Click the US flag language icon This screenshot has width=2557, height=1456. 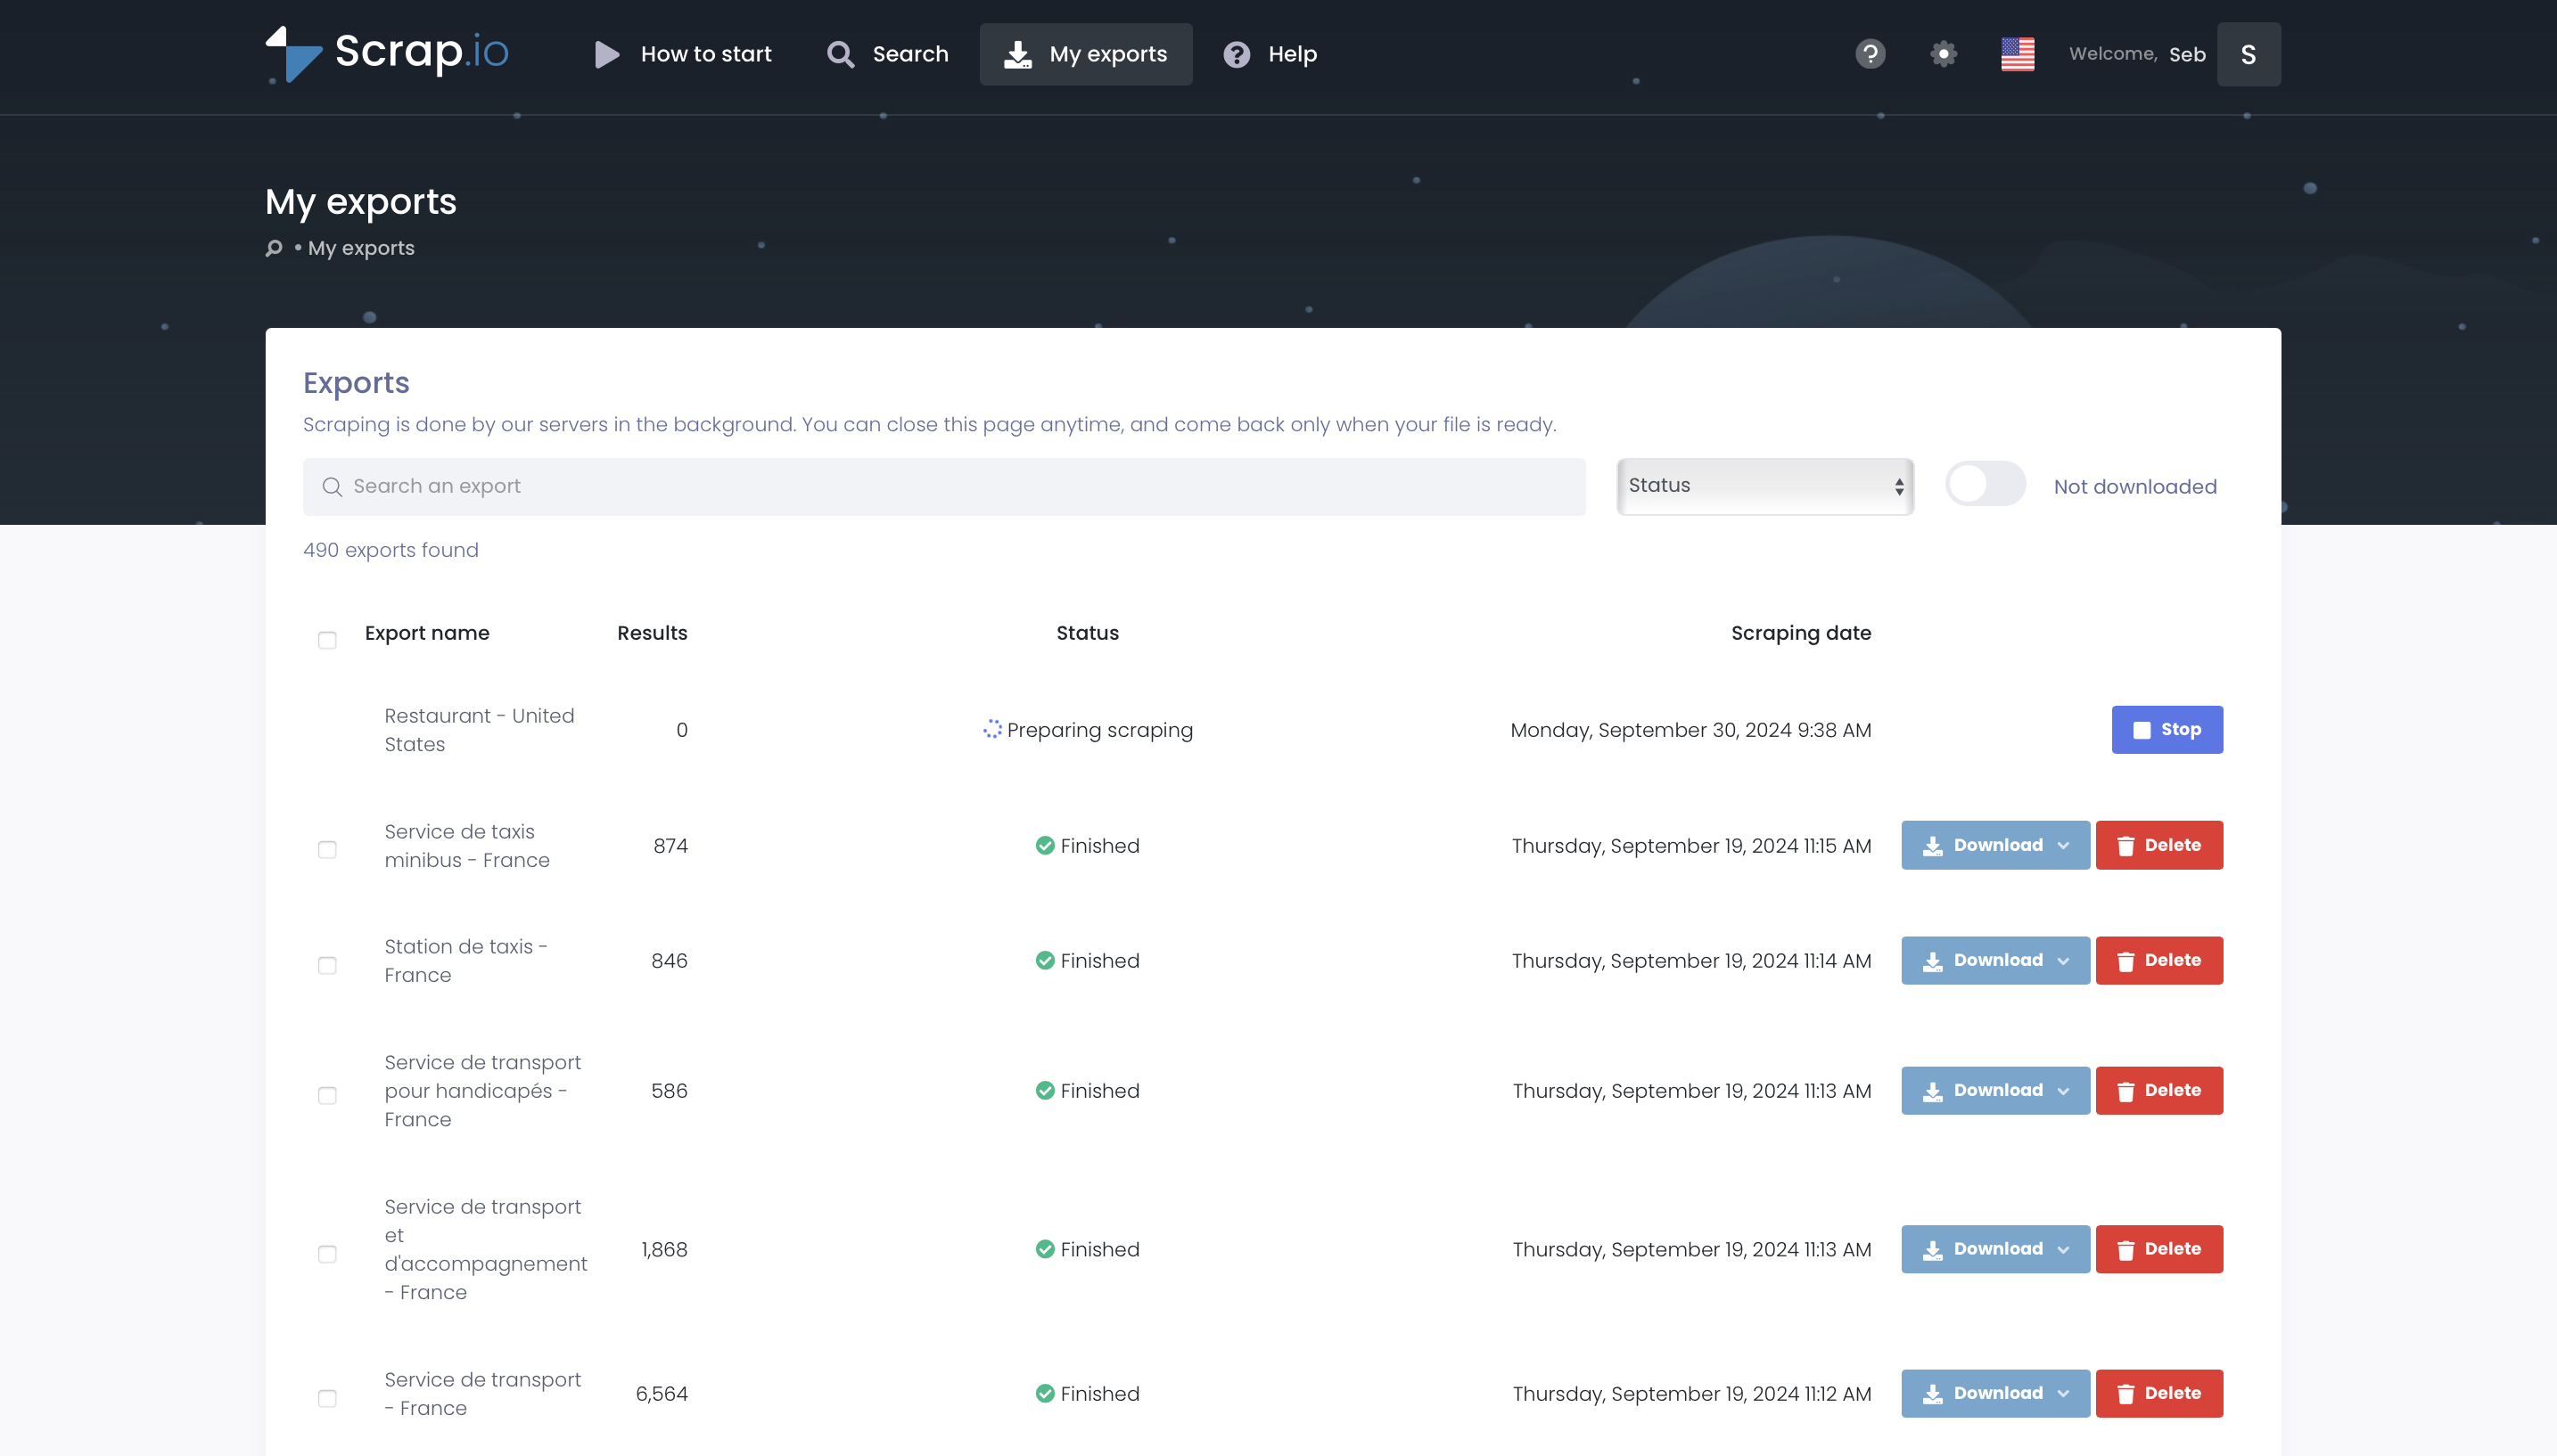click(x=2017, y=54)
